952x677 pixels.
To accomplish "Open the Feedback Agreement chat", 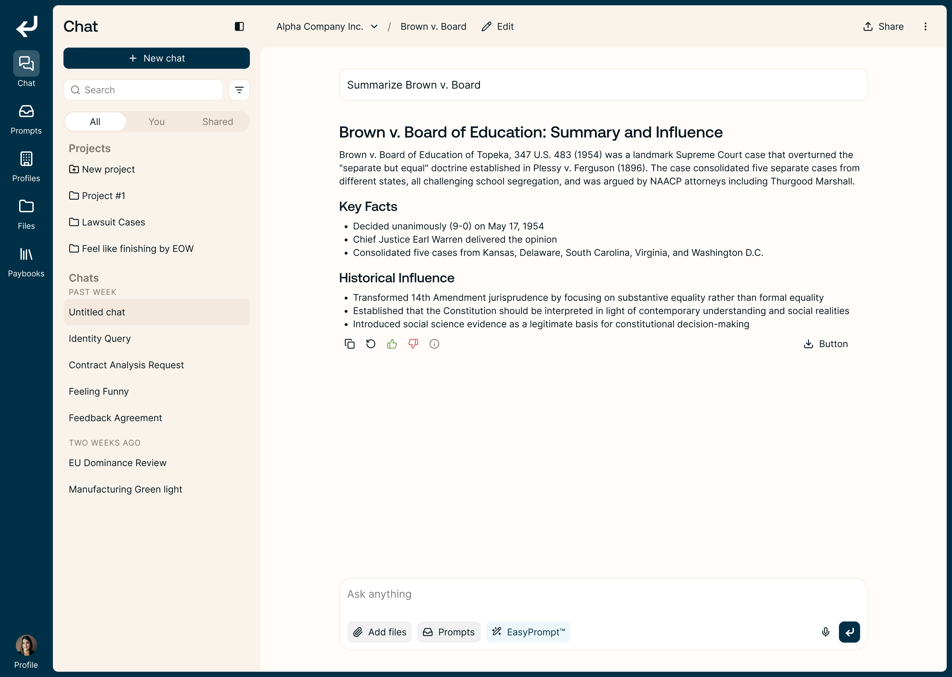I will pos(157,418).
